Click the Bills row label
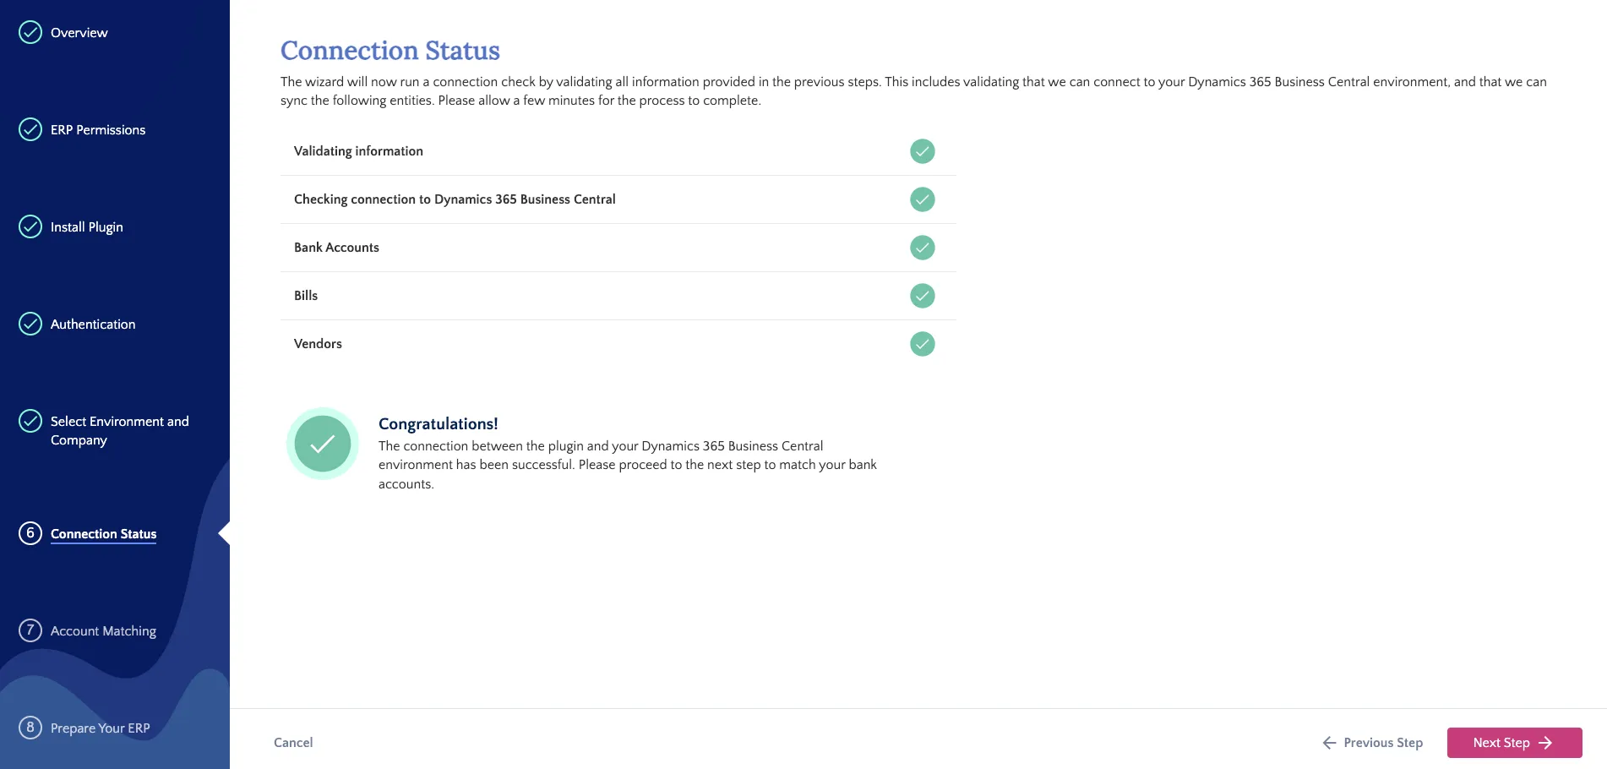 click(x=306, y=296)
